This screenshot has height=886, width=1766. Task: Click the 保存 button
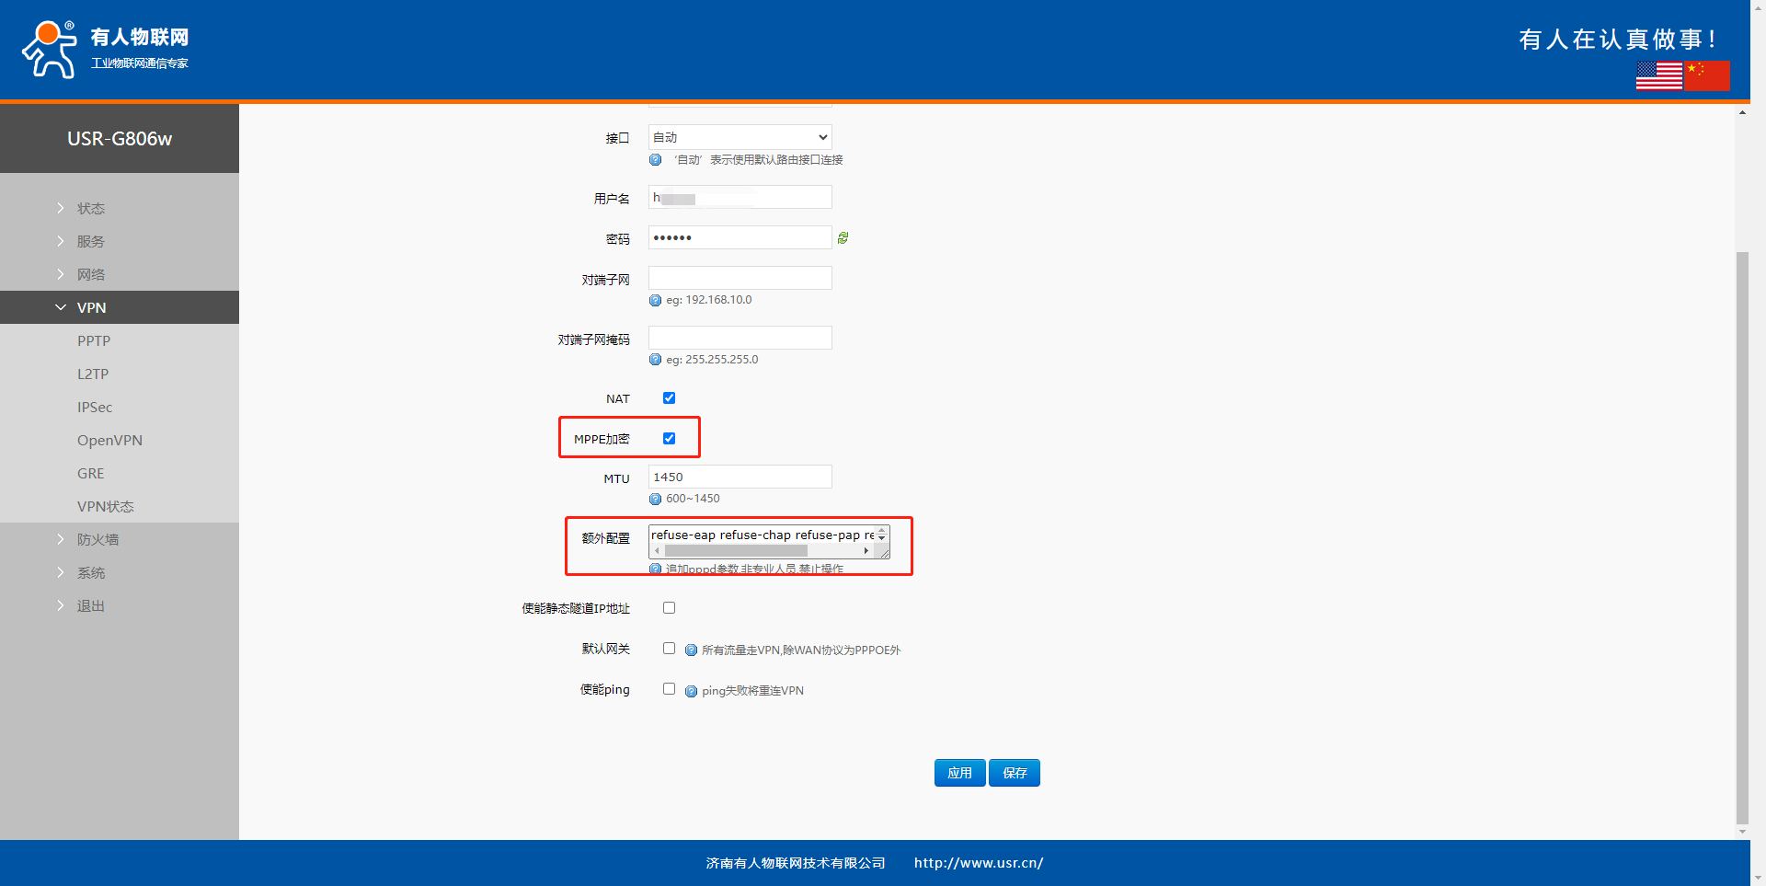(x=1014, y=773)
